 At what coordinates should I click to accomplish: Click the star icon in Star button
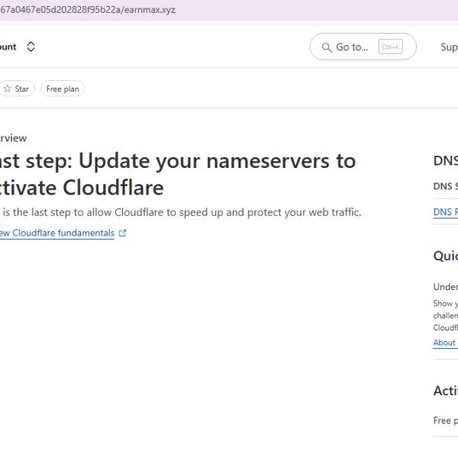[x=8, y=89]
